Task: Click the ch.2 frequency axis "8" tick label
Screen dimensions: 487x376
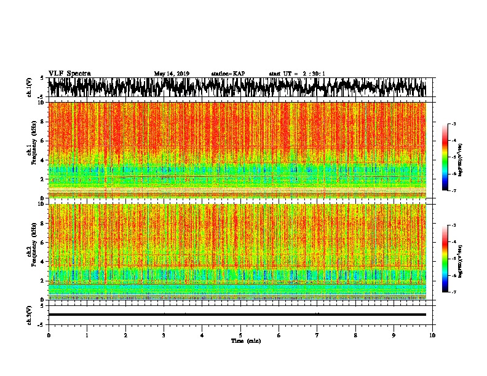Action: tap(42, 224)
